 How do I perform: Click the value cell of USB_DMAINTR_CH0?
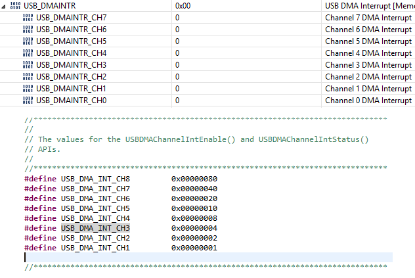(246, 101)
